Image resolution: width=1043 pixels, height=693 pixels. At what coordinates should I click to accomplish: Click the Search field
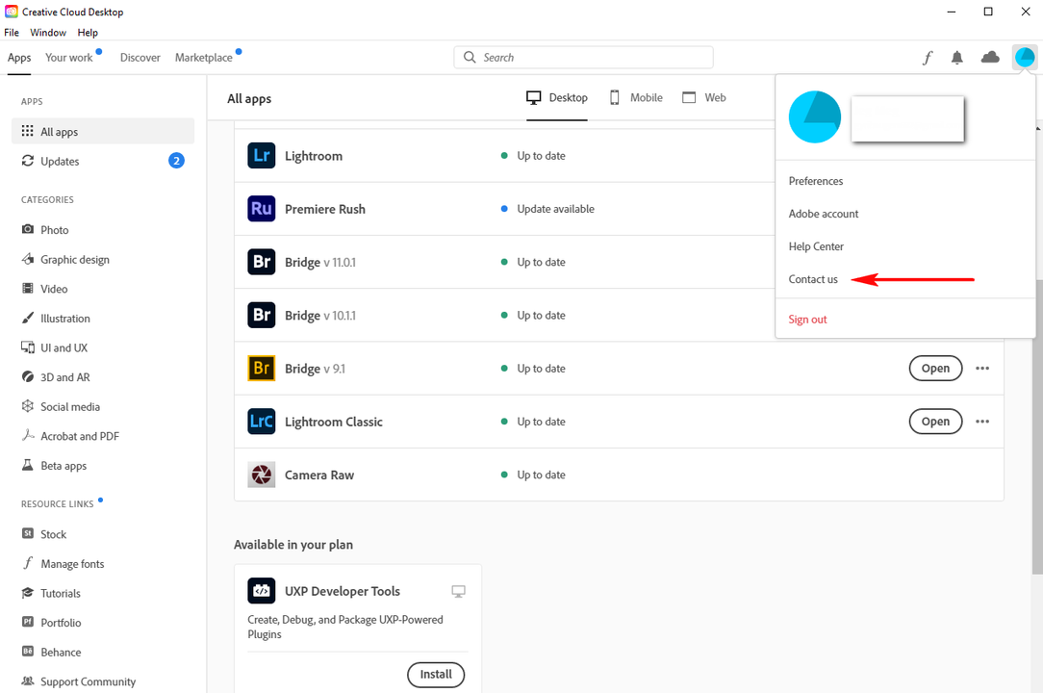[583, 57]
